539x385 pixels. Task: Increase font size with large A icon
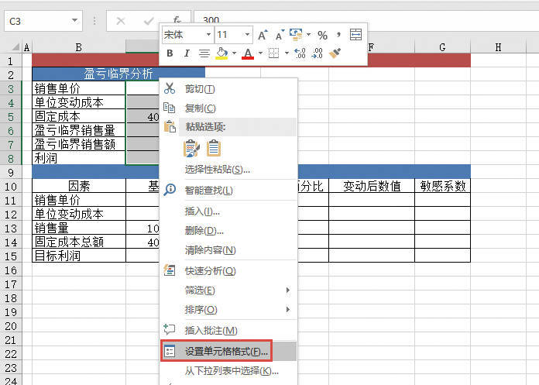point(263,35)
